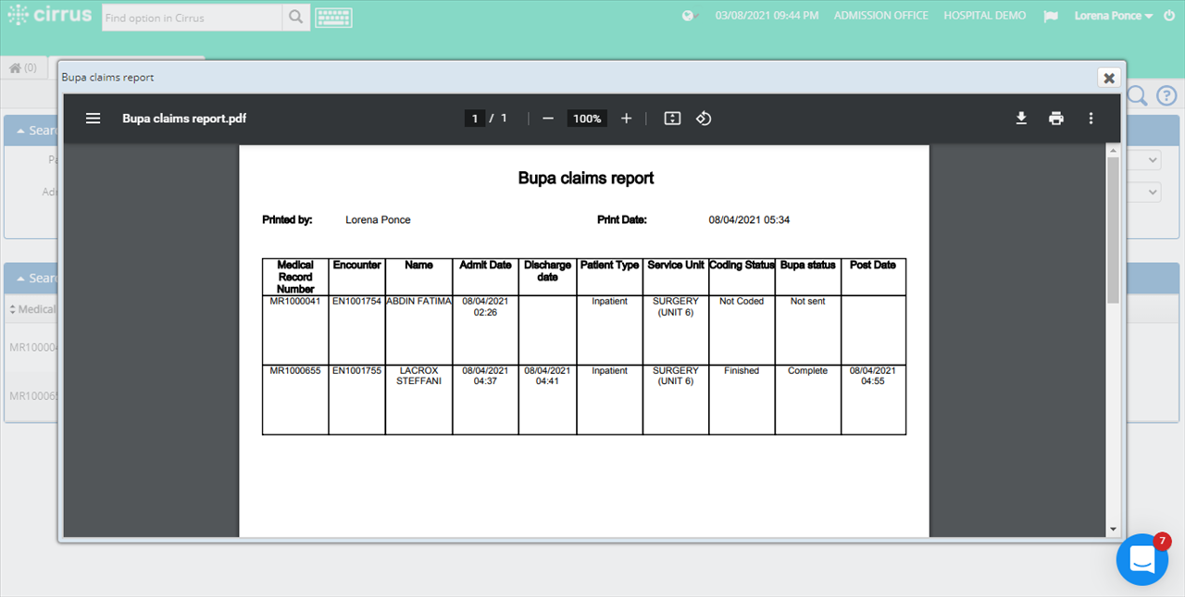This screenshot has height=597, width=1185.
Task: Click the help question mark icon behind dialog
Action: pos(1166,95)
